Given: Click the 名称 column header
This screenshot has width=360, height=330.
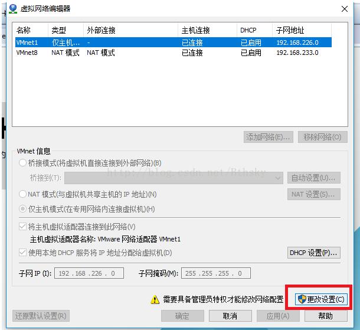Looking at the screenshot, I should [x=31, y=30].
